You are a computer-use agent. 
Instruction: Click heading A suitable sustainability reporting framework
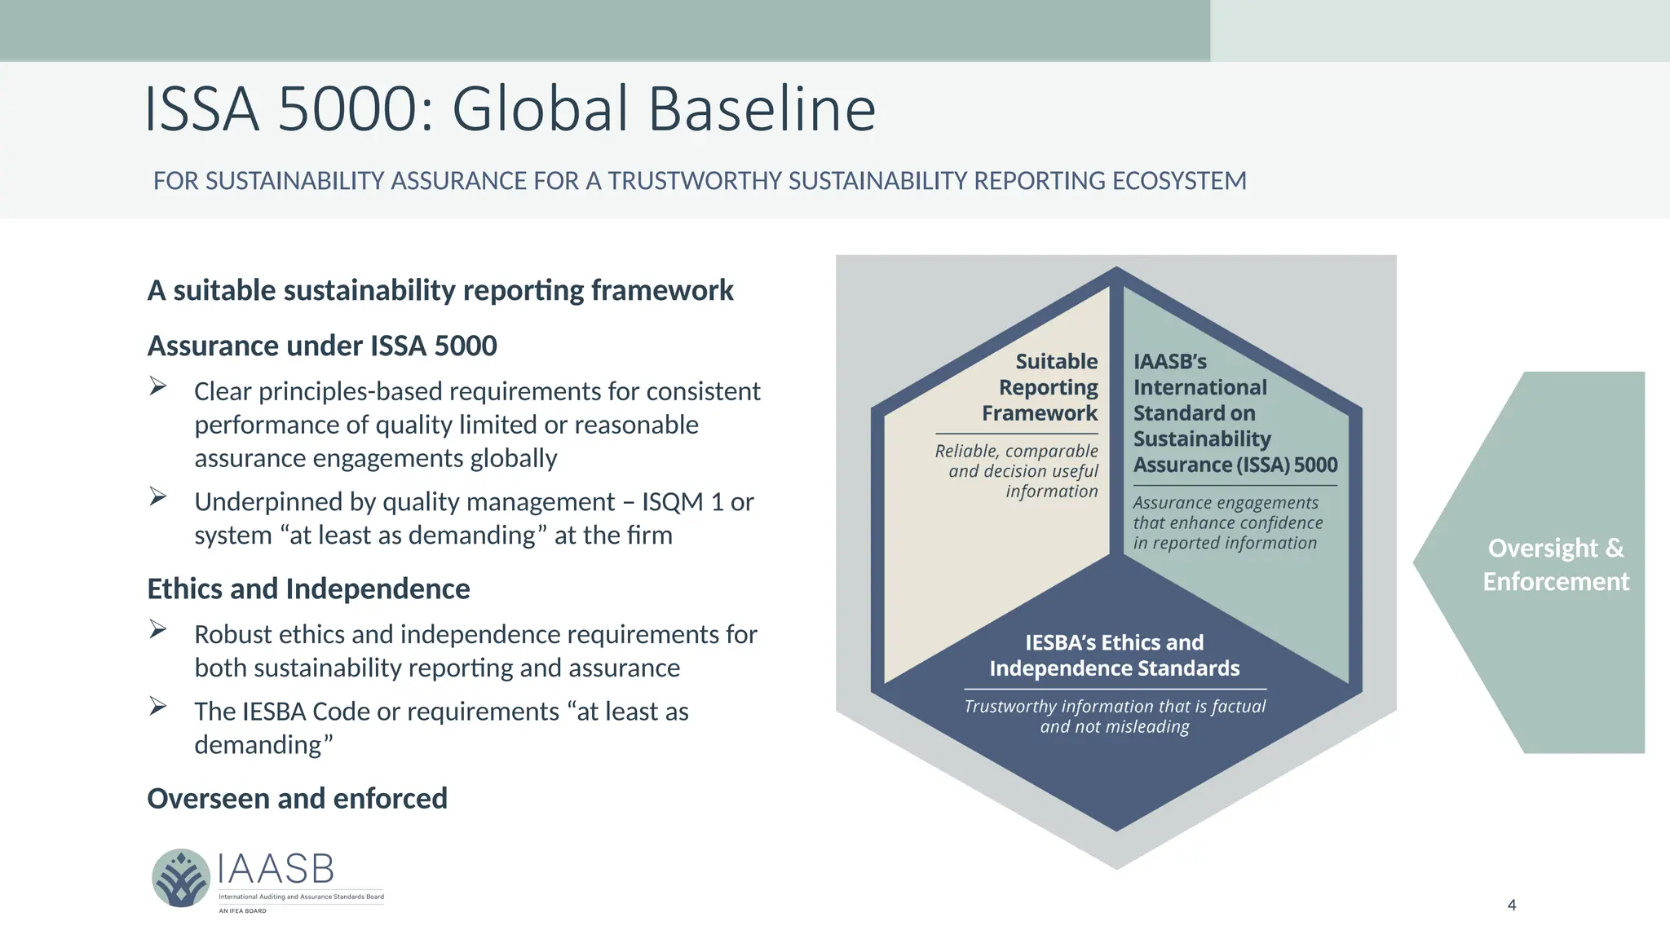click(440, 290)
